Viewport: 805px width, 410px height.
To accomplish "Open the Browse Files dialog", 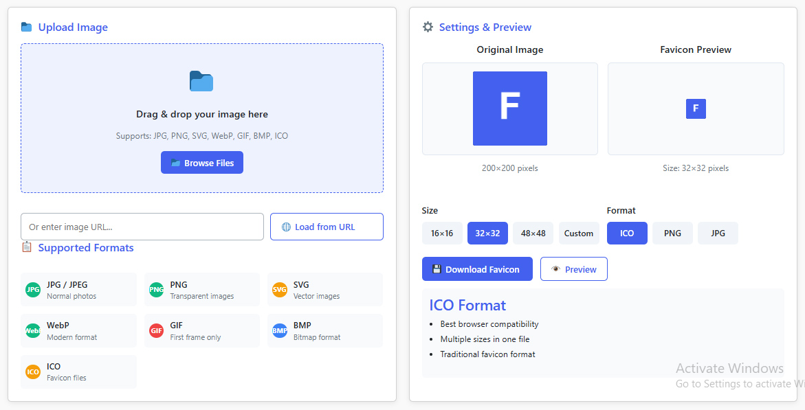I will coord(201,163).
